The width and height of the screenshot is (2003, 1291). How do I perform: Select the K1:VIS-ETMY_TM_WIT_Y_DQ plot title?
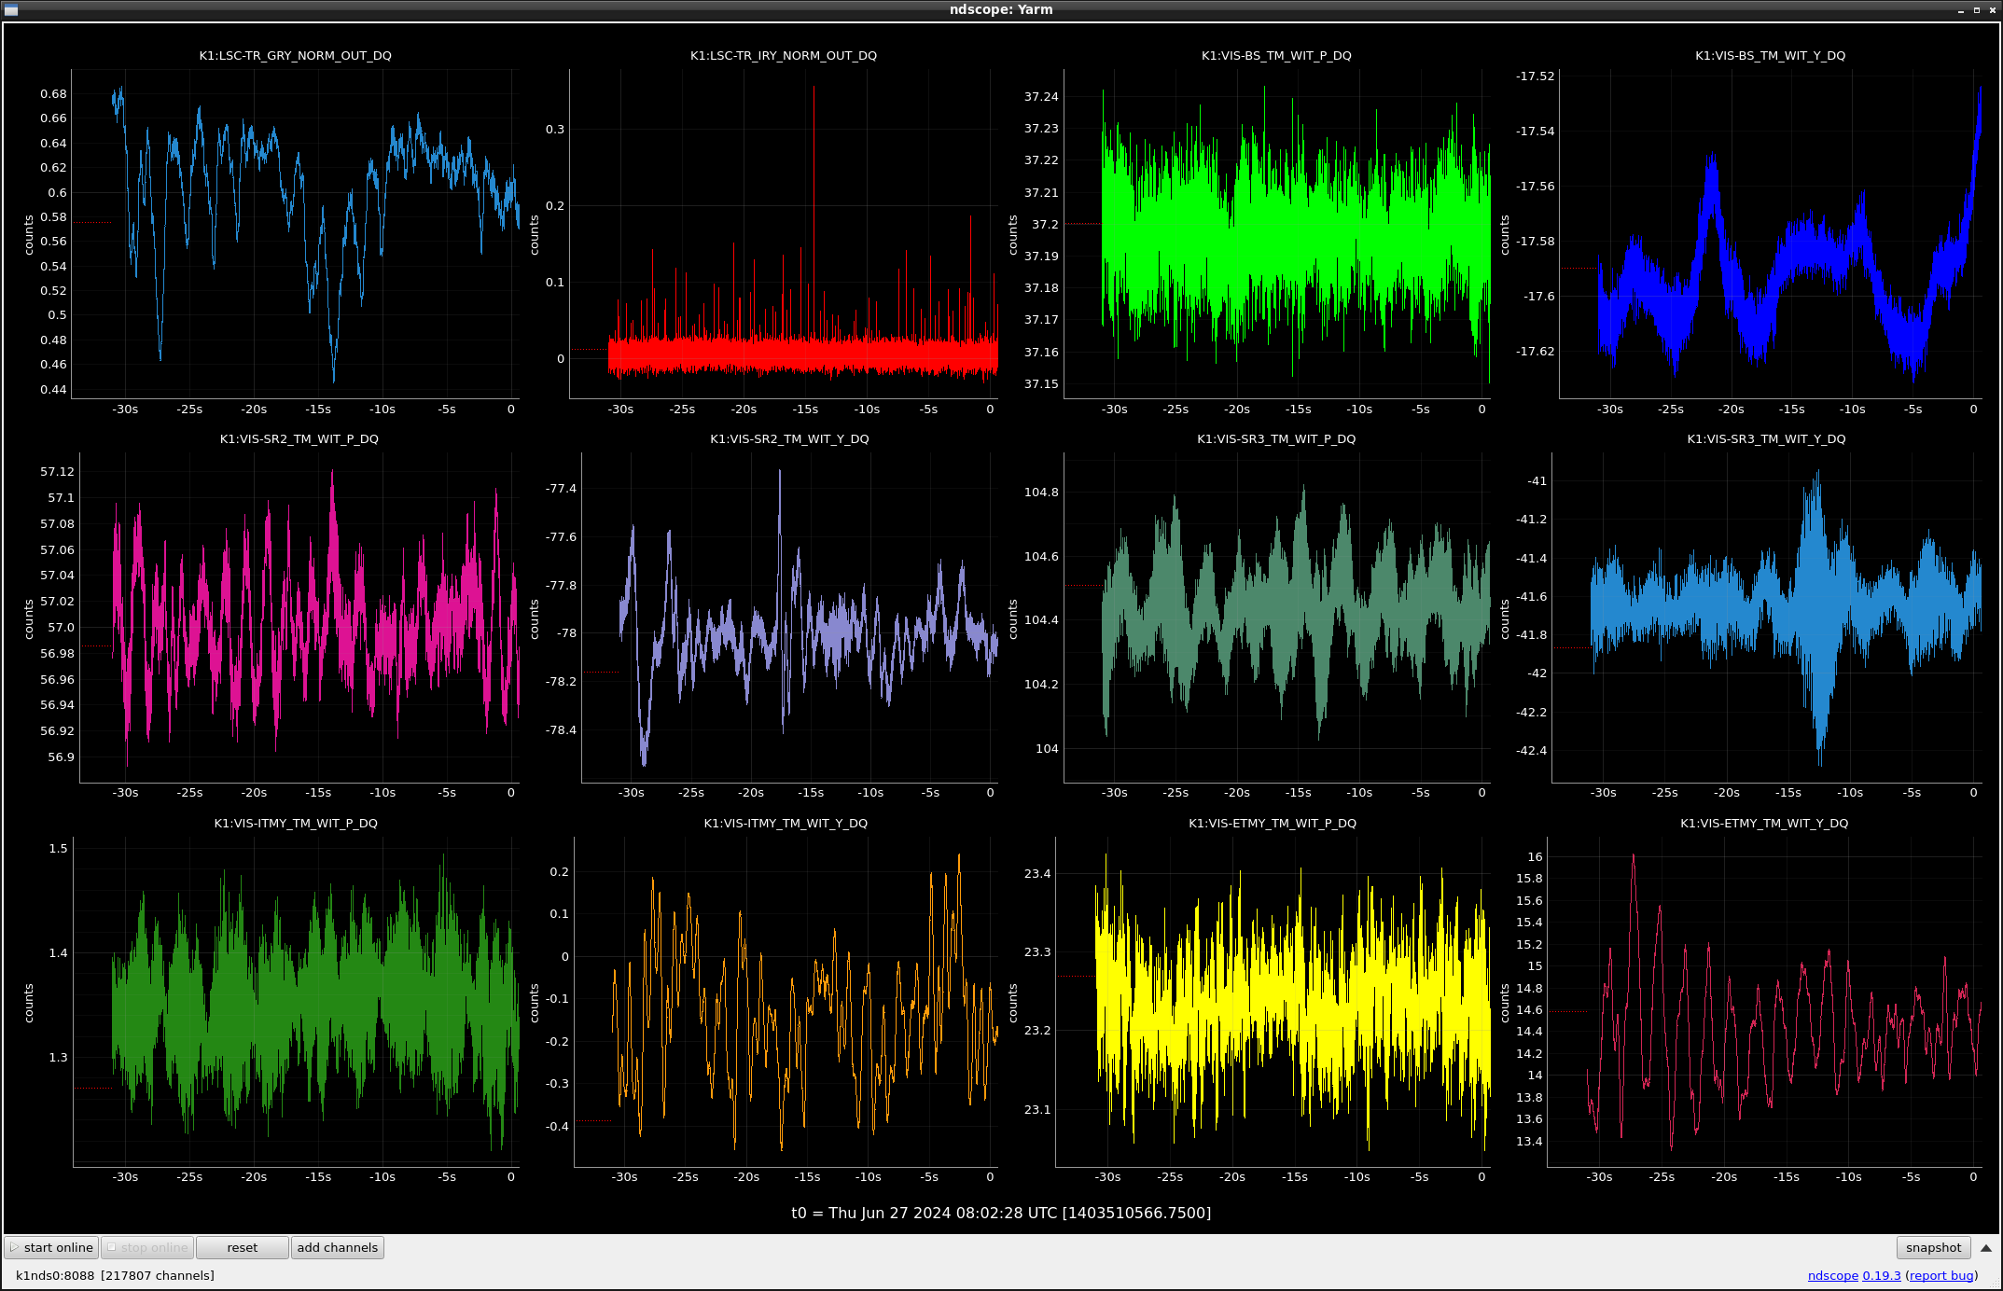(x=1764, y=823)
